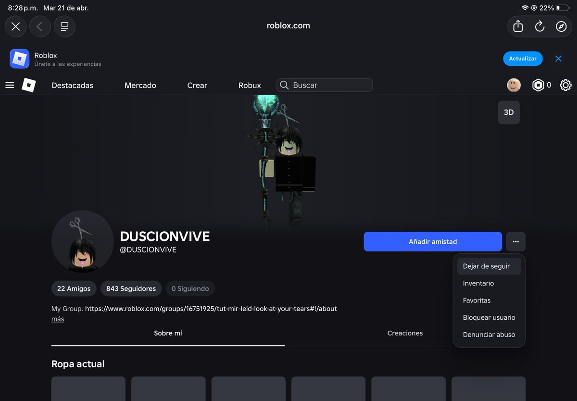Dismiss the Roblox app banner
This screenshot has width=577, height=401.
(558, 59)
